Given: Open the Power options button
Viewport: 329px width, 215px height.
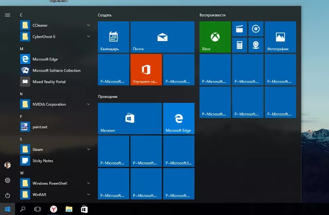Looking at the screenshot, I should 7,196.
